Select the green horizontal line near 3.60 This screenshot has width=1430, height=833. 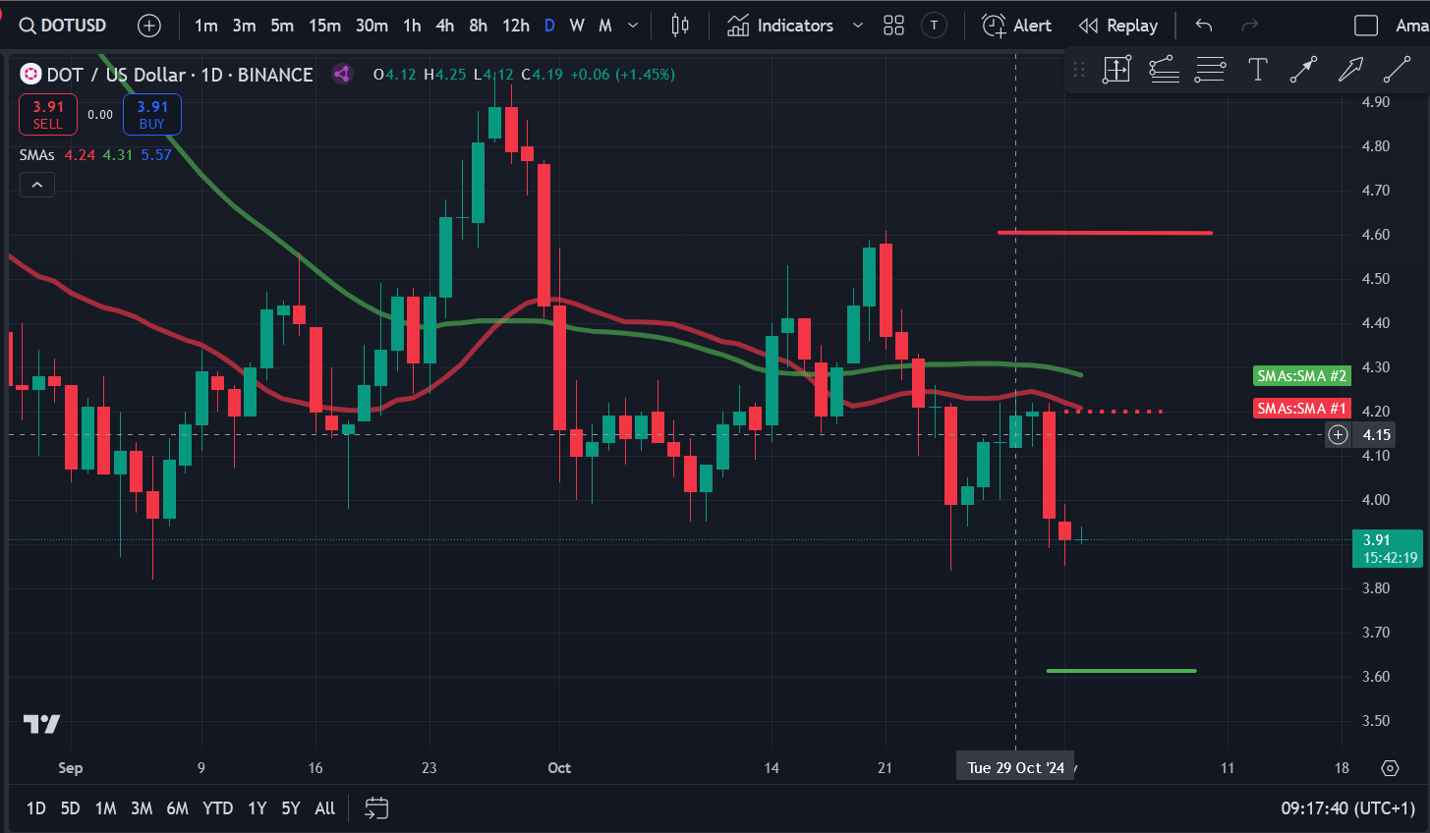tap(1121, 671)
